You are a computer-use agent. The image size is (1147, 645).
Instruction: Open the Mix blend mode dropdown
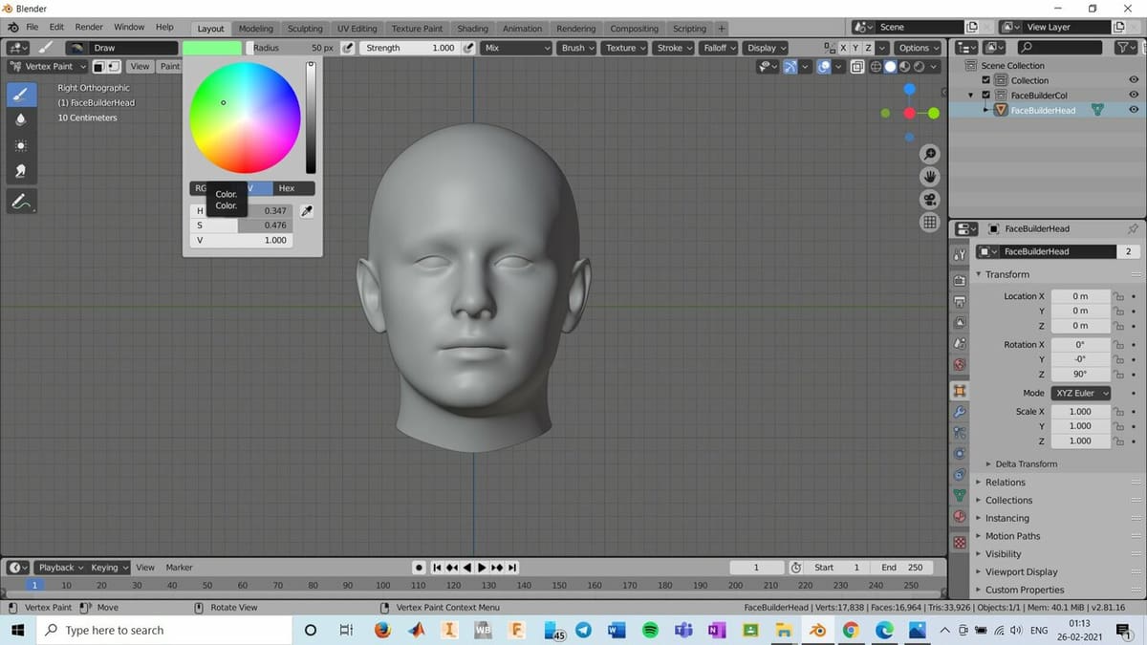coord(517,48)
